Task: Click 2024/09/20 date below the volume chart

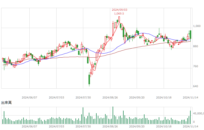Action: click(137, 126)
